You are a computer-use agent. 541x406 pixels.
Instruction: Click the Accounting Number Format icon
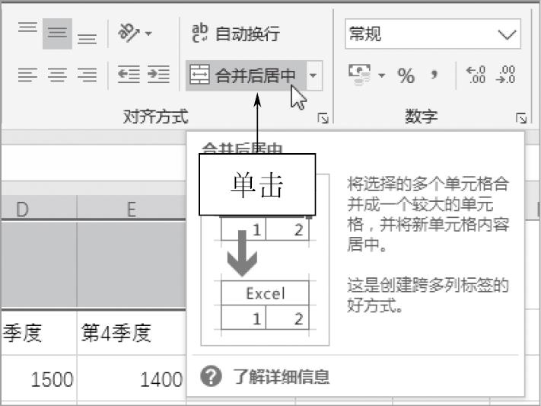pos(360,75)
